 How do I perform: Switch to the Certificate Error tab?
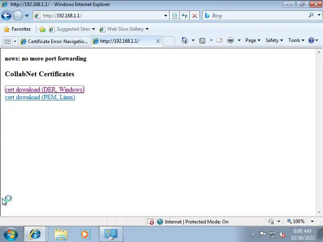pos(55,42)
